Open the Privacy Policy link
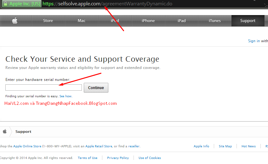The height and width of the screenshot is (164, 268). point(118,158)
